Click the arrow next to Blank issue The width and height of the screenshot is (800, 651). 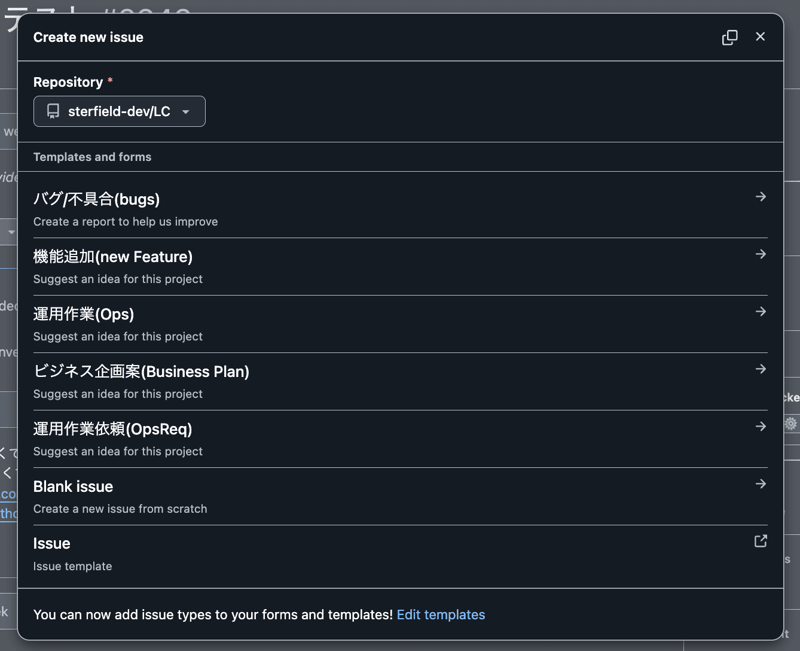[761, 484]
